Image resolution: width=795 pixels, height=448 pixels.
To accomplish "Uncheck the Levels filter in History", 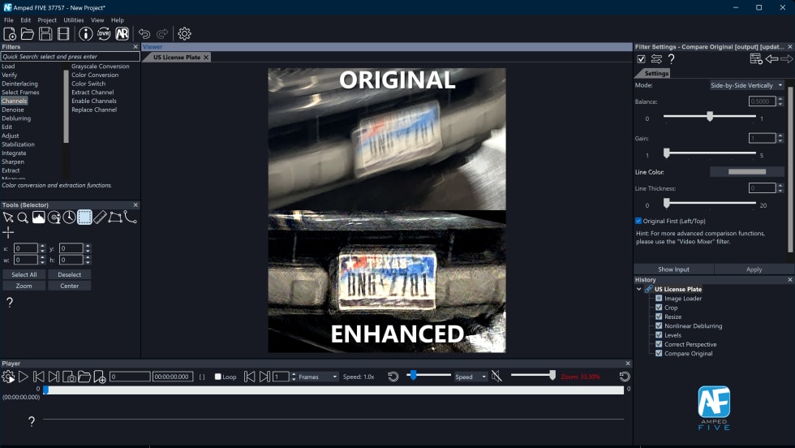I will [x=659, y=335].
